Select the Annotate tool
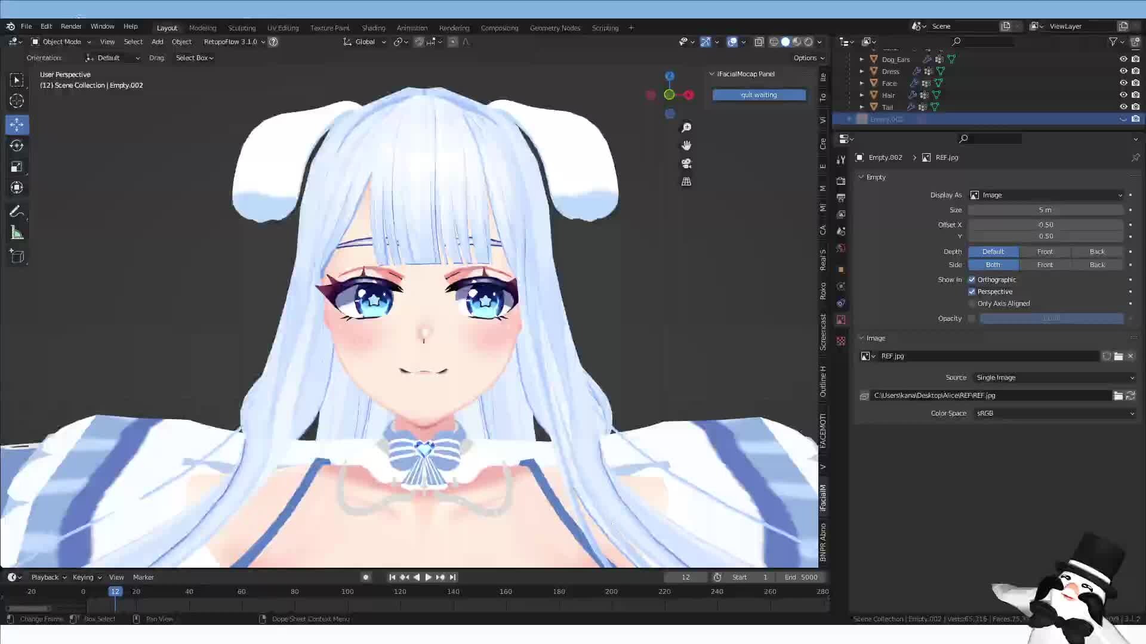This screenshot has height=644, width=1146. pos(17,210)
